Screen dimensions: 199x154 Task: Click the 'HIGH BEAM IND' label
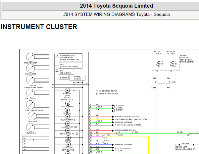(x=67, y=107)
